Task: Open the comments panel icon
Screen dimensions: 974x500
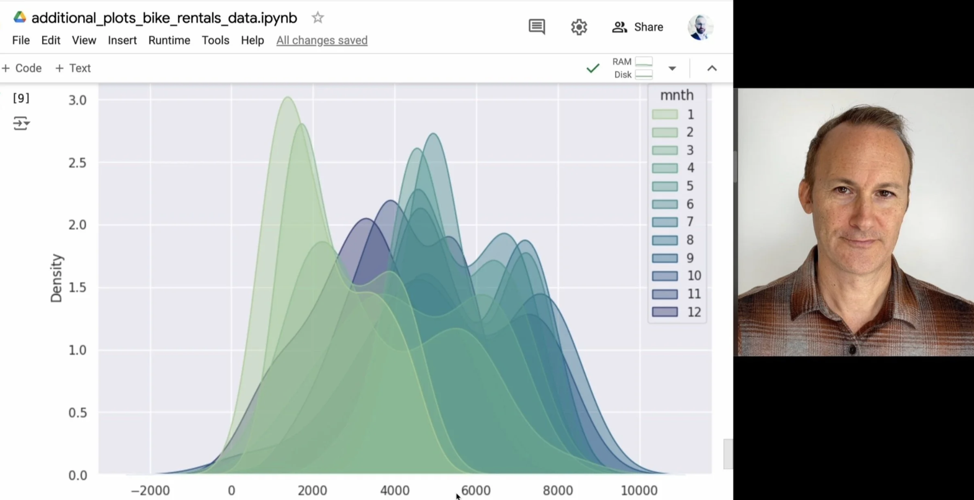Action: point(537,27)
